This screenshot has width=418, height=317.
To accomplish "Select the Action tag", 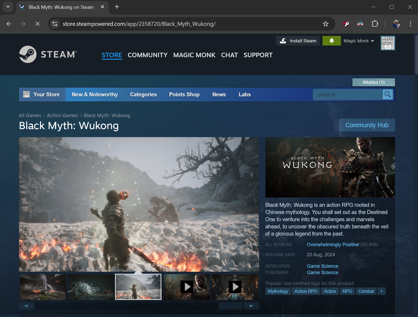I will pos(330,291).
